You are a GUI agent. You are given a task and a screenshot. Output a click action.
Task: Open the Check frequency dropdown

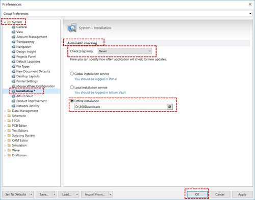(x=125, y=51)
